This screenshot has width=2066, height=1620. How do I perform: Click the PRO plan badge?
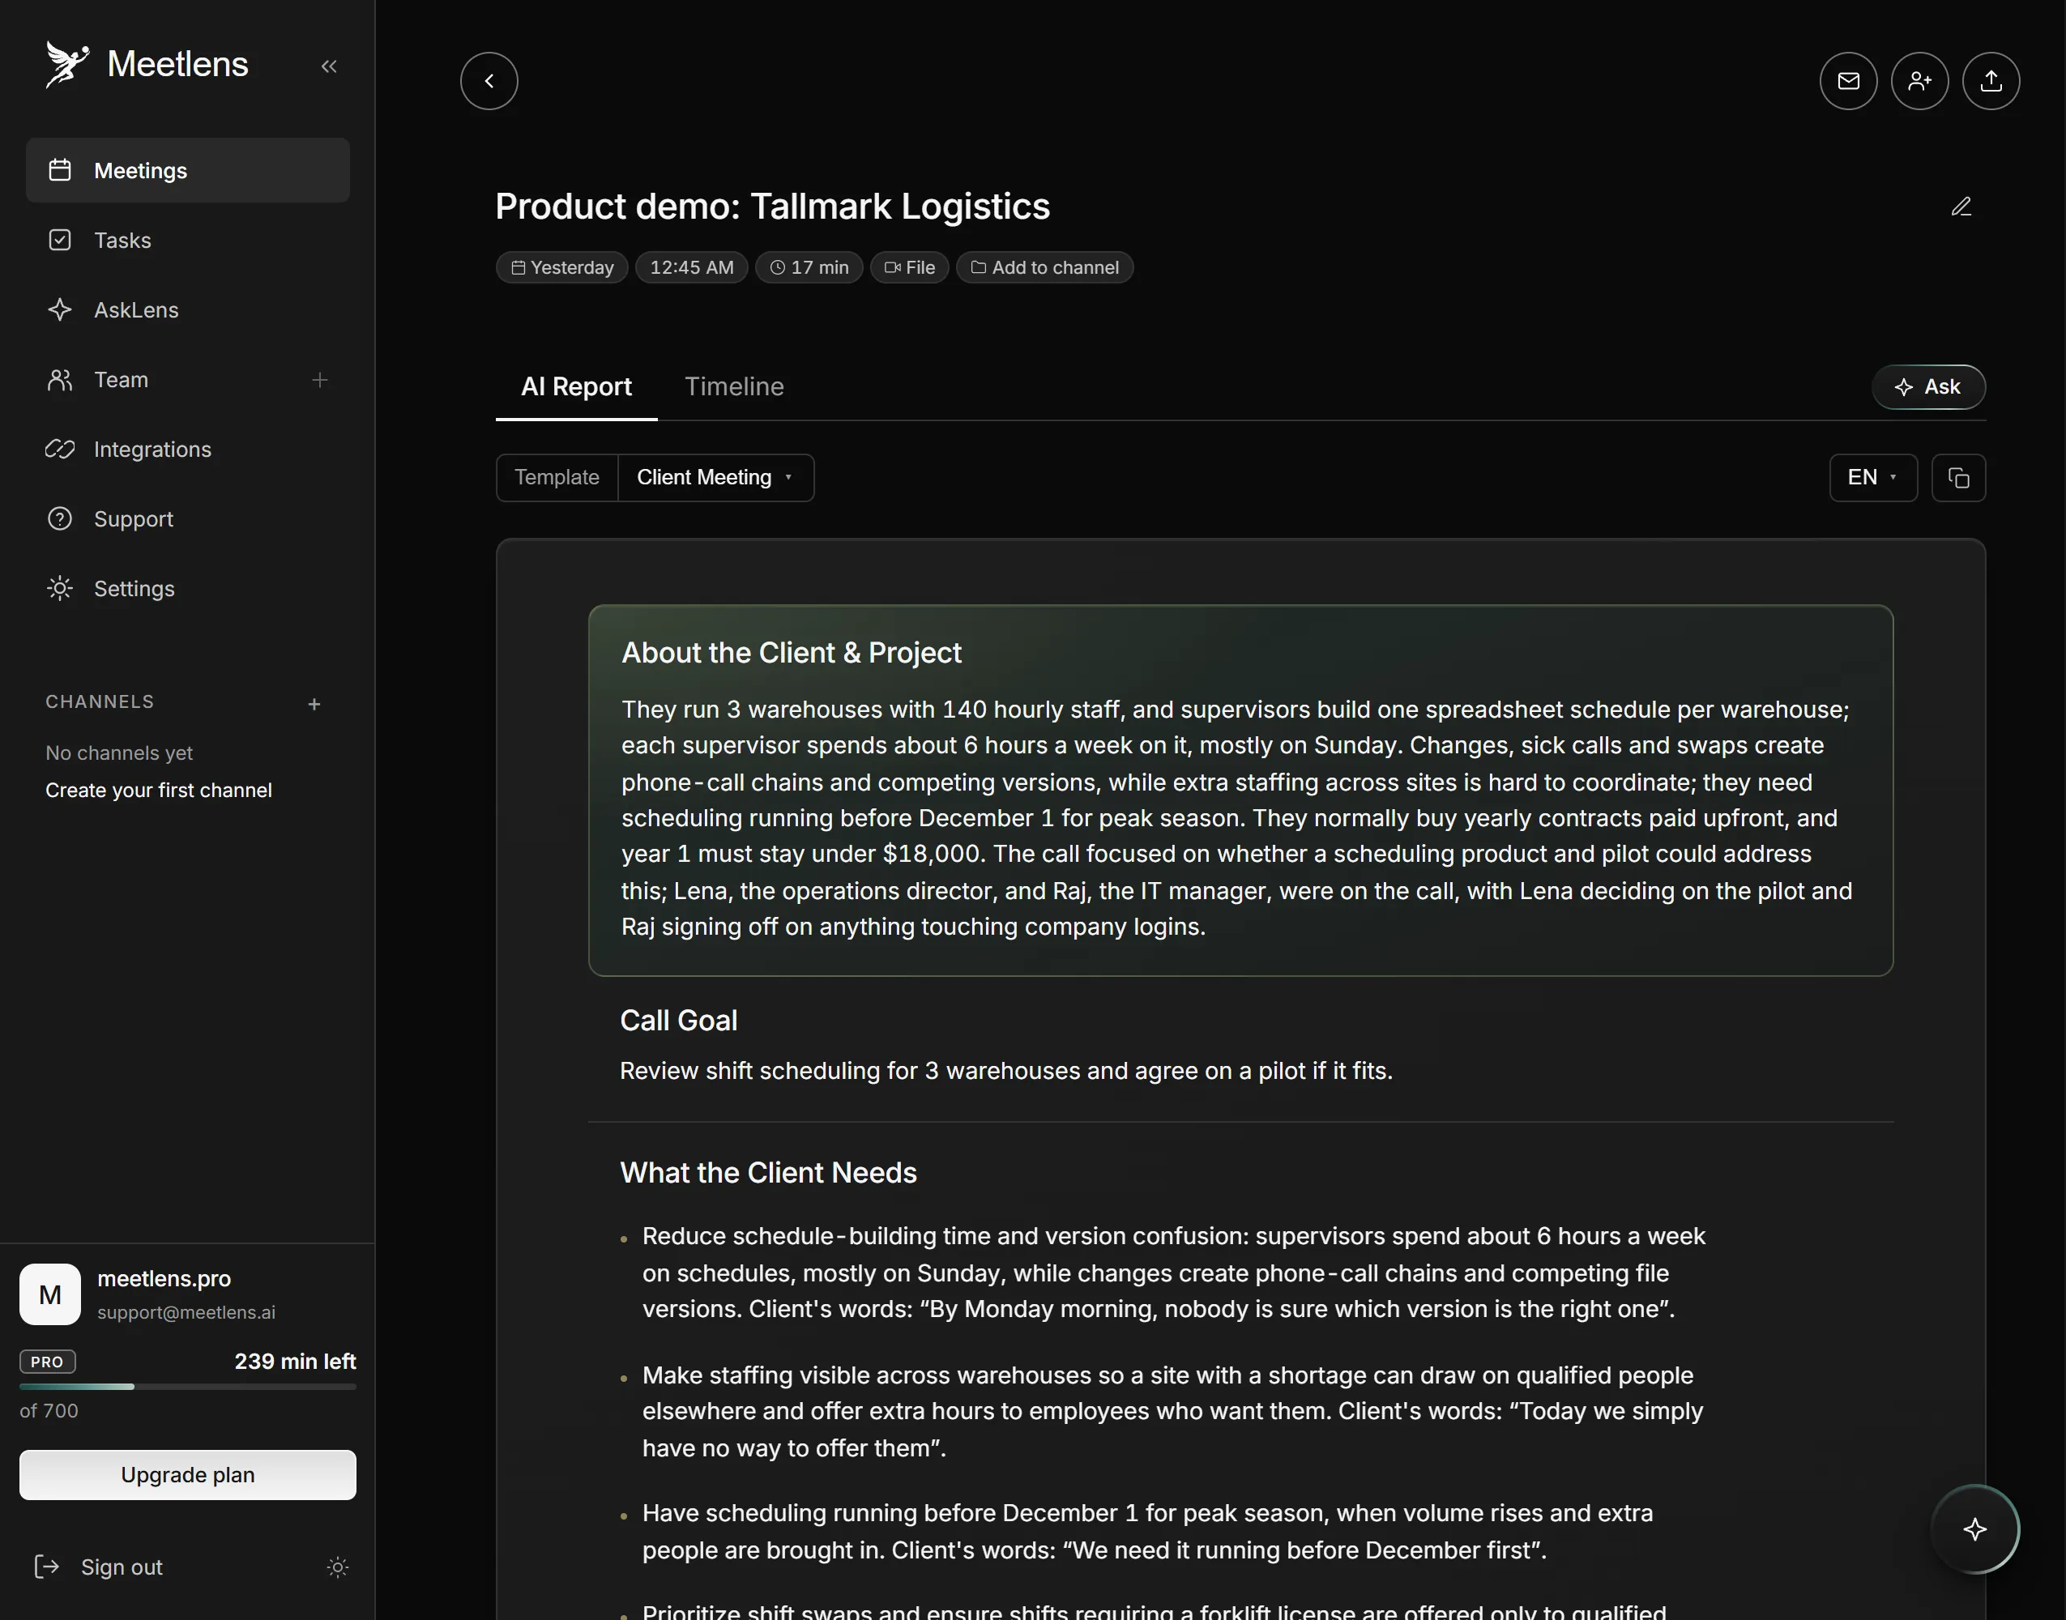point(48,1362)
